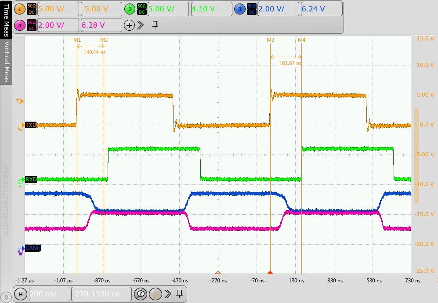Toggle channel 3 blue button

[240, 9]
